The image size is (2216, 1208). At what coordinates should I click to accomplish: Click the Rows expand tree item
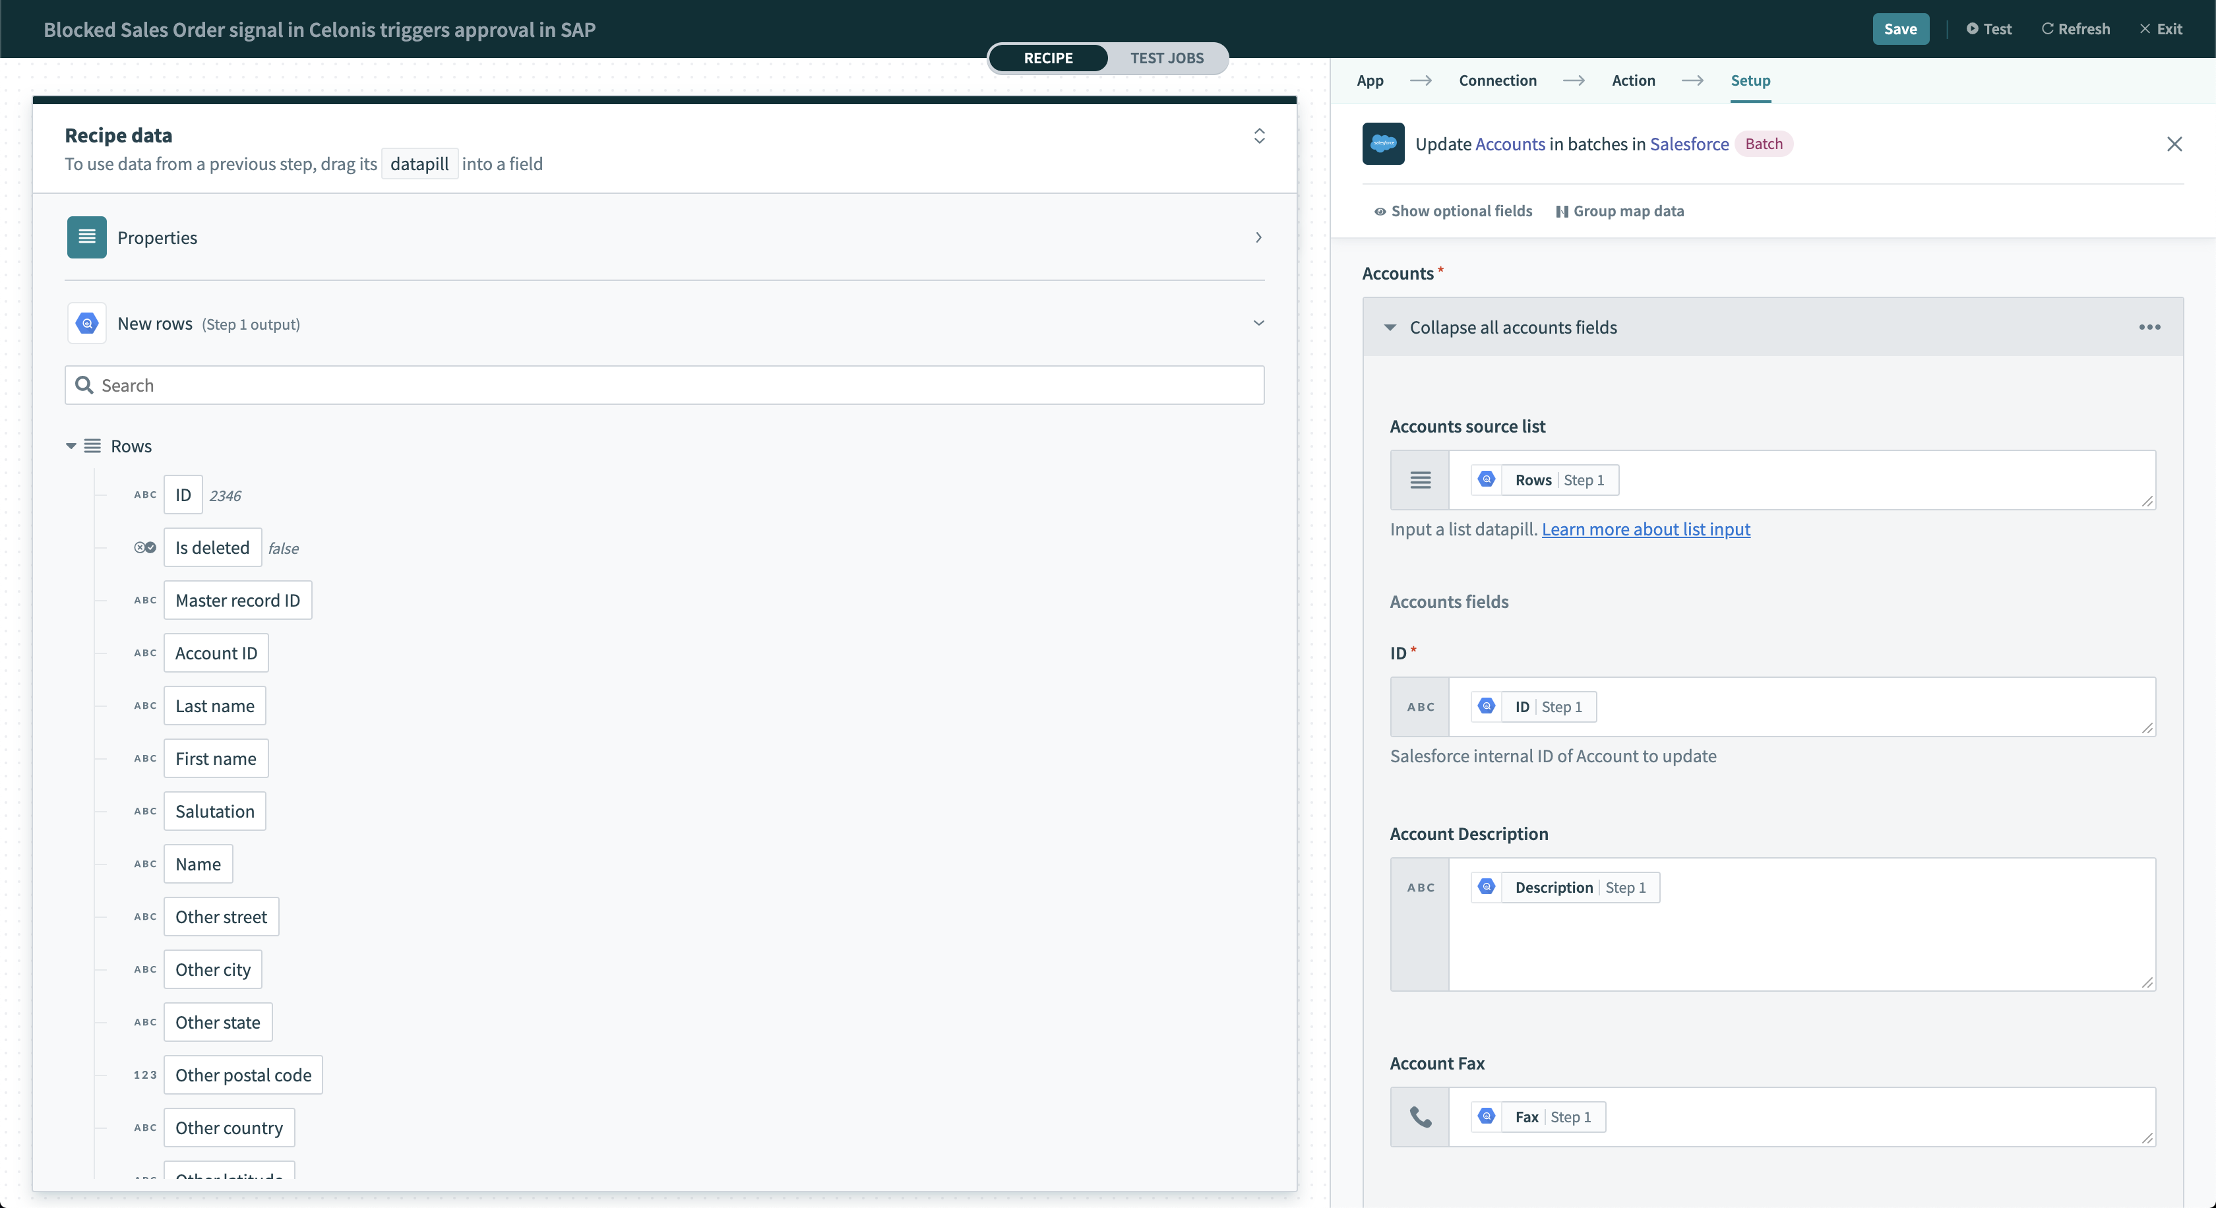[70, 446]
